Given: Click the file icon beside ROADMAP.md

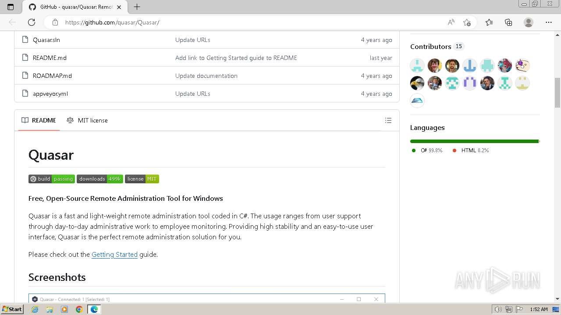Looking at the screenshot, I should coord(25,76).
